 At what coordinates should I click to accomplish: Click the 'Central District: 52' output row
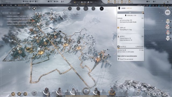[126, 38]
